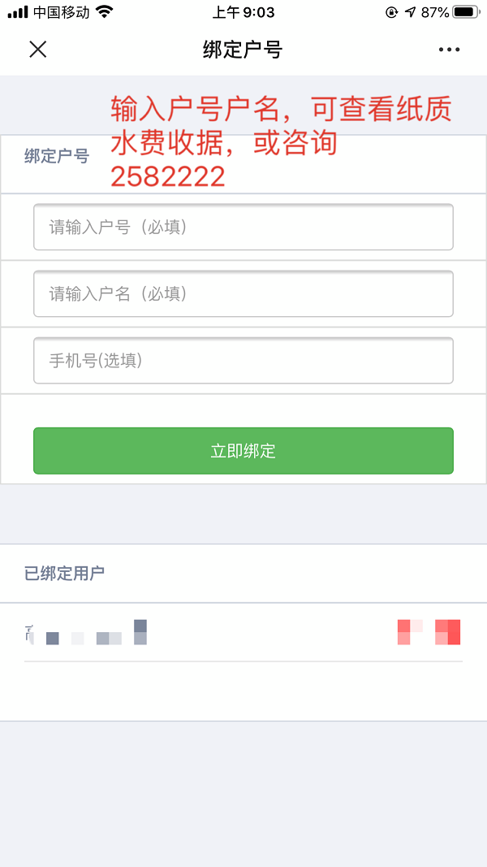Open the more options ••• menu
The height and width of the screenshot is (867, 487).
point(449,50)
